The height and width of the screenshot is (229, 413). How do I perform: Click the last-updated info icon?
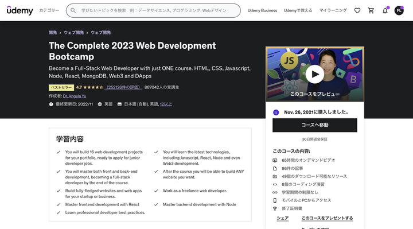point(51,104)
